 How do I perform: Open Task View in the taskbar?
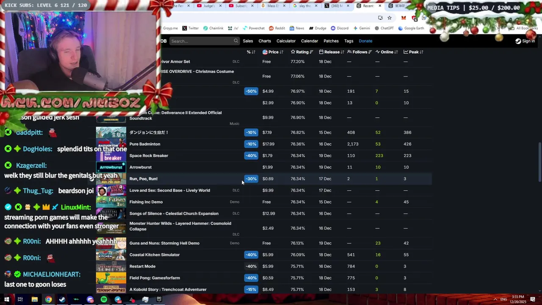(x=20, y=299)
